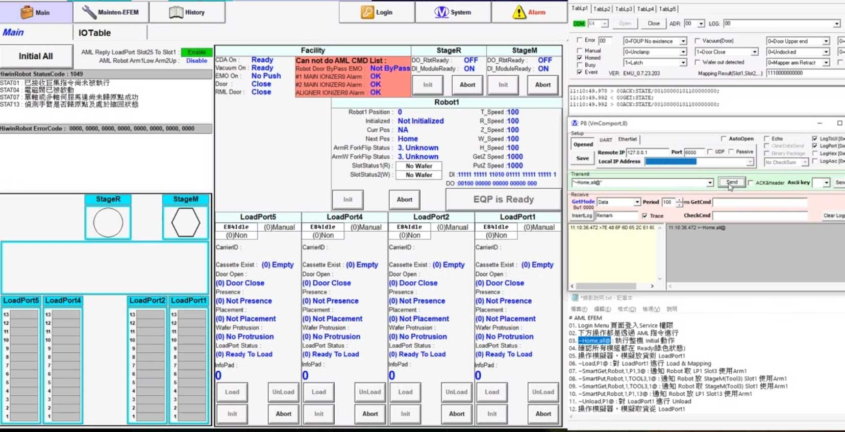Screen dimensions: 845x432
Task: Enable the AutoOpen checkbox
Action: (x=724, y=138)
